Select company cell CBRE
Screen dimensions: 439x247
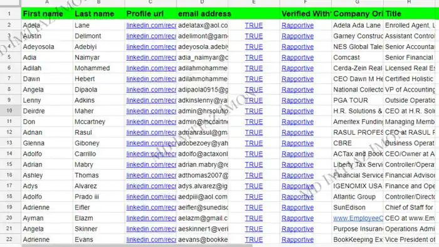pyautogui.click(x=357, y=143)
